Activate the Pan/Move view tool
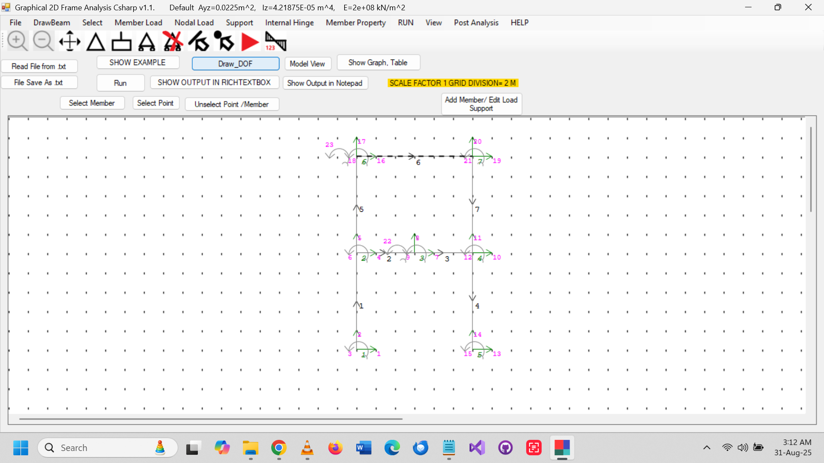Image resolution: width=824 pixels, height=463 pixels. coord(69,41)
